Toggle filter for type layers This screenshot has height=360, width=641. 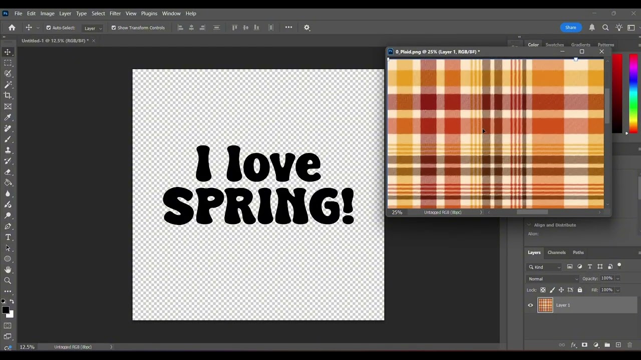pos(590,267)
